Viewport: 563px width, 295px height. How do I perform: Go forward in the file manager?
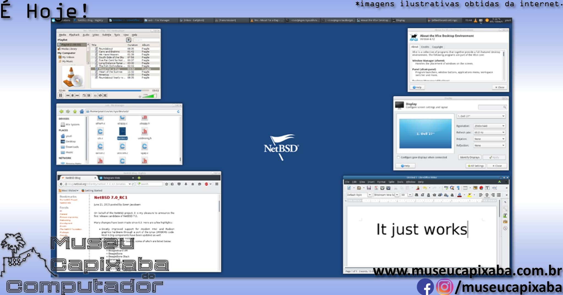click(68, 111)
